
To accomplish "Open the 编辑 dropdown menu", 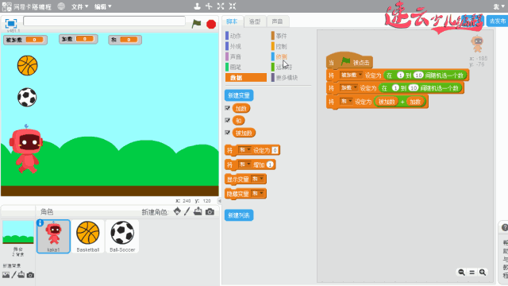I will (103, 6).
